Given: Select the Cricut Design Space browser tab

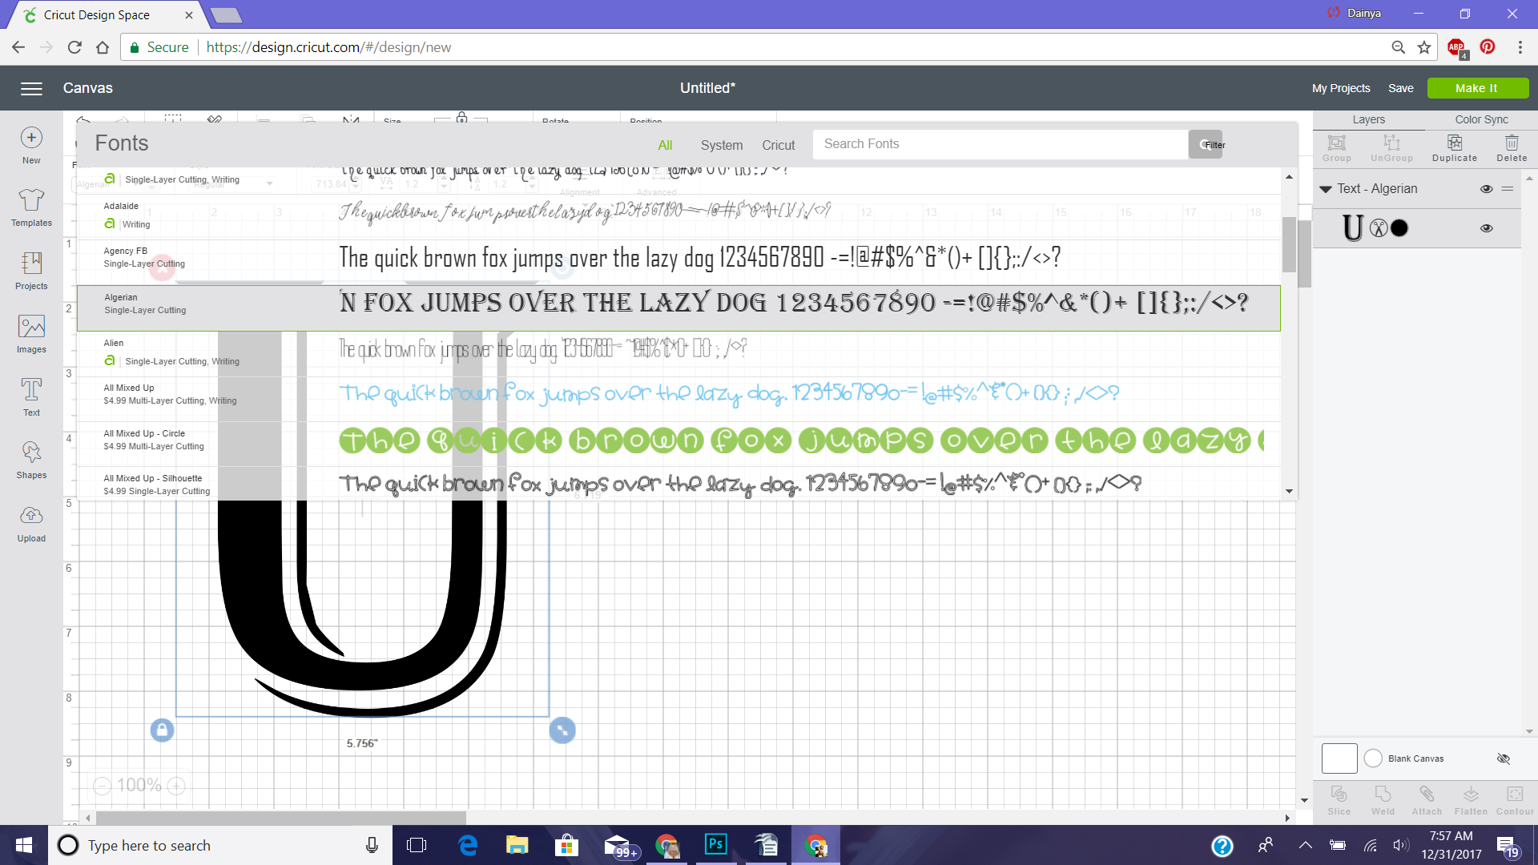Looking at the screenshot, I should (109, 14).
